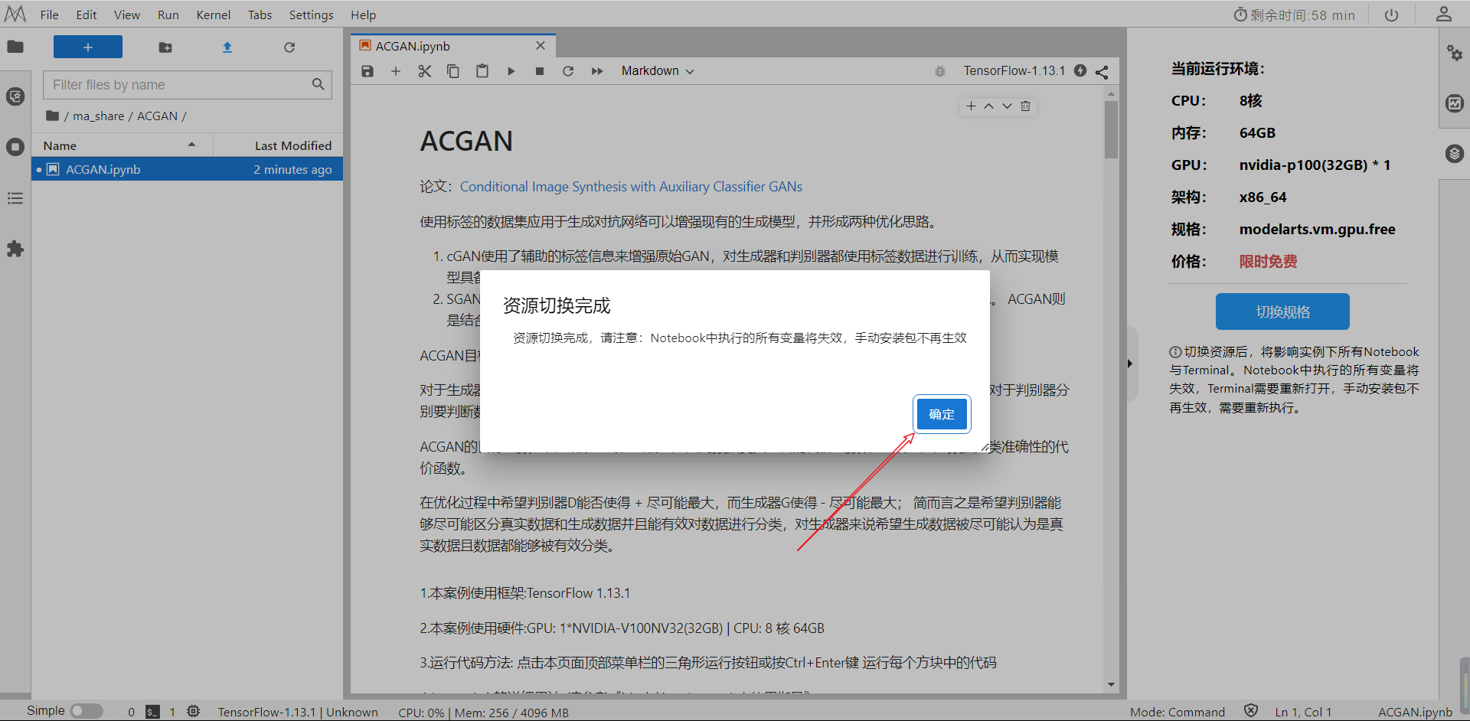Open the Conditional Image Synthesis paper link

pyautogui.click(x=631, y=187)
